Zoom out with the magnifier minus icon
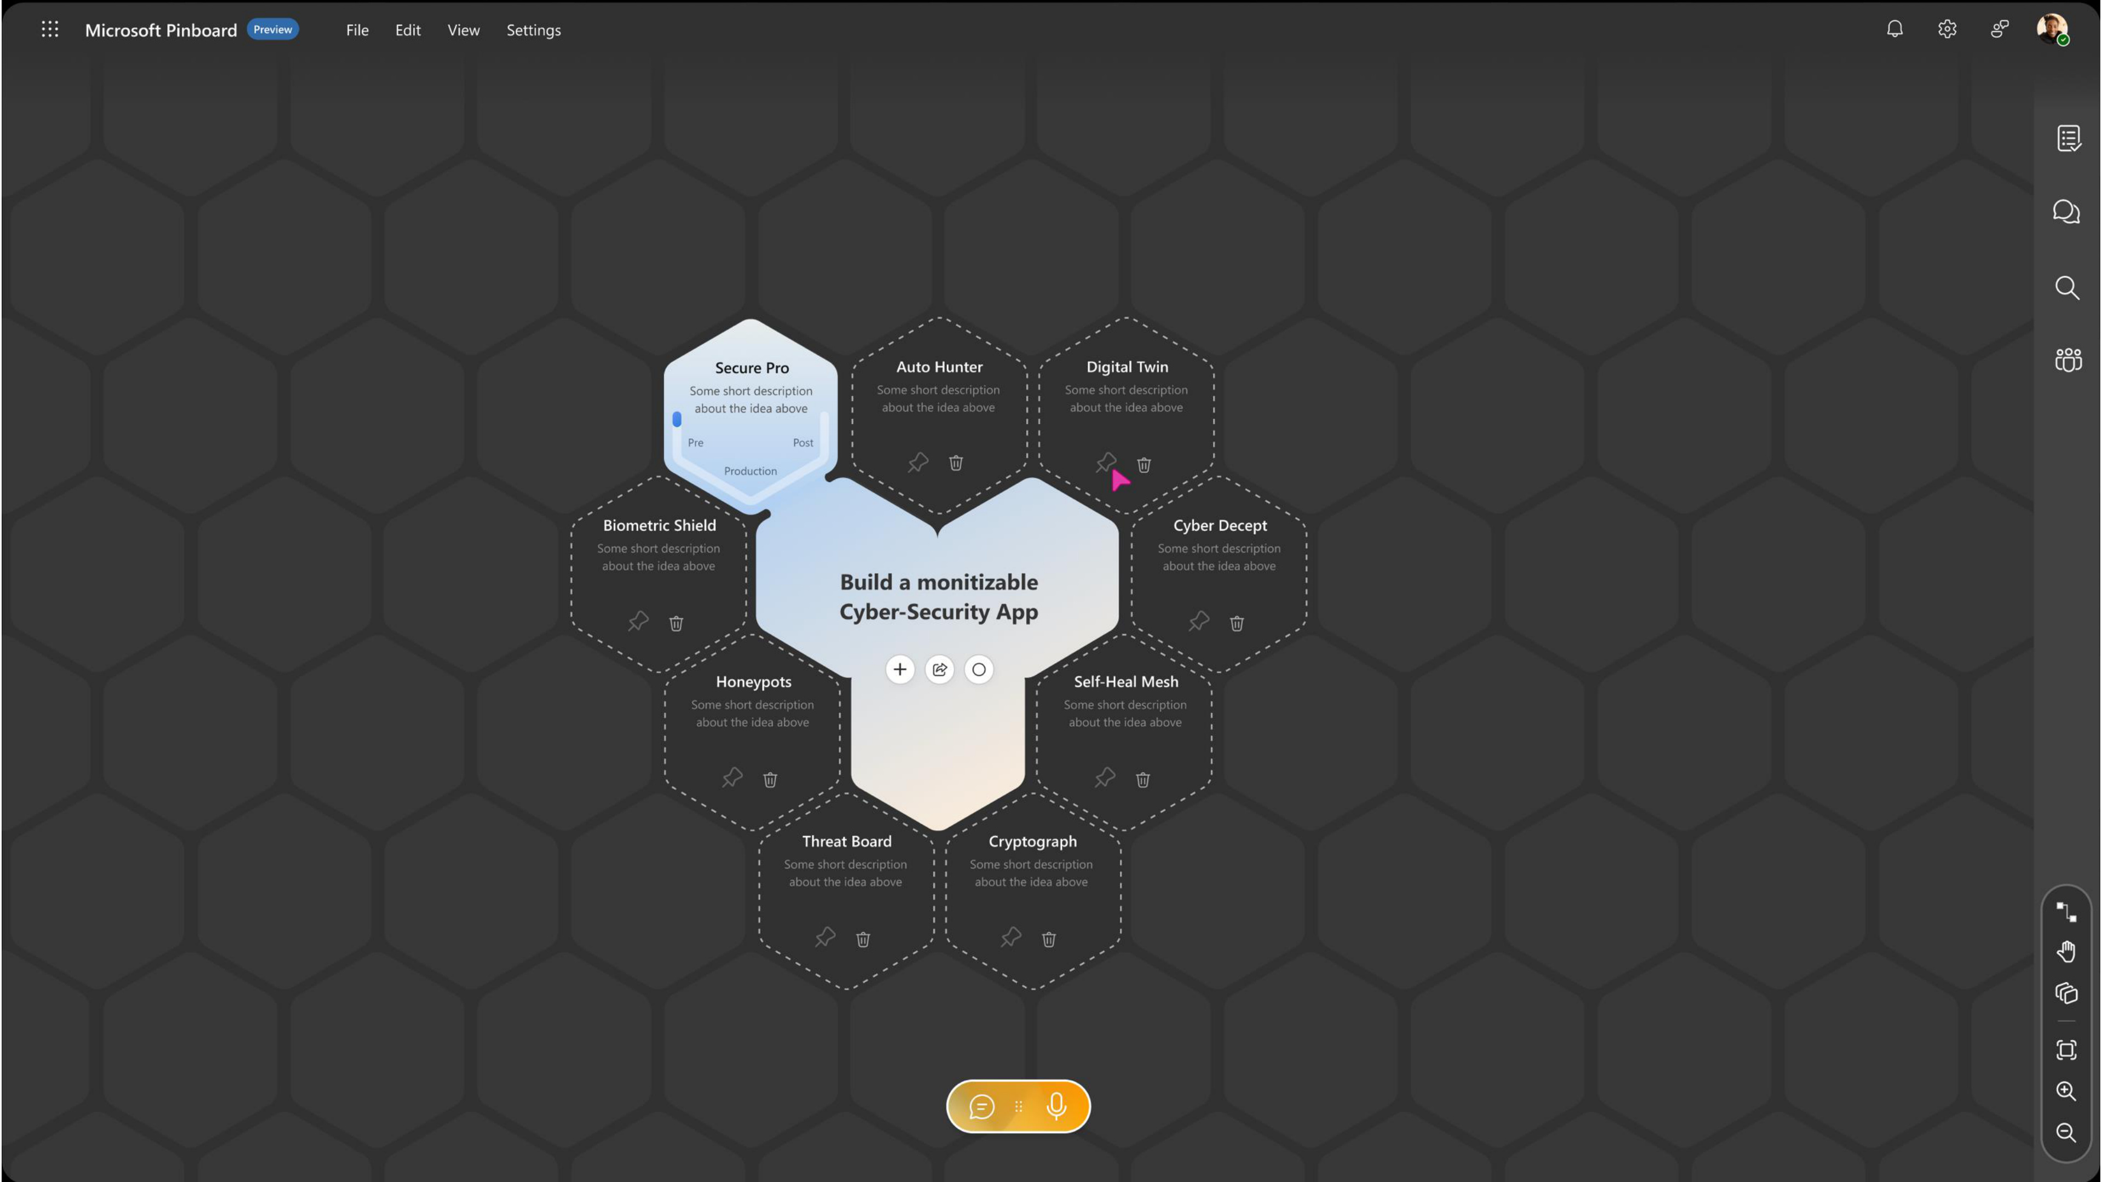Image resolution: width=2102 pixels, height=1182 pixels. tap(2066, 1132)
